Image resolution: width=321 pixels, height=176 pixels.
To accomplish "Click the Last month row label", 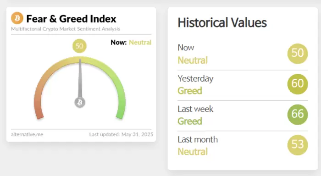I will click(198, 139).
